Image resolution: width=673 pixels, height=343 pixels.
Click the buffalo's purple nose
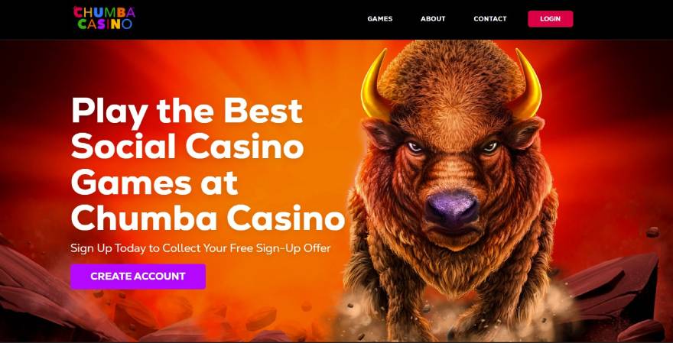(x=451, y=209)
